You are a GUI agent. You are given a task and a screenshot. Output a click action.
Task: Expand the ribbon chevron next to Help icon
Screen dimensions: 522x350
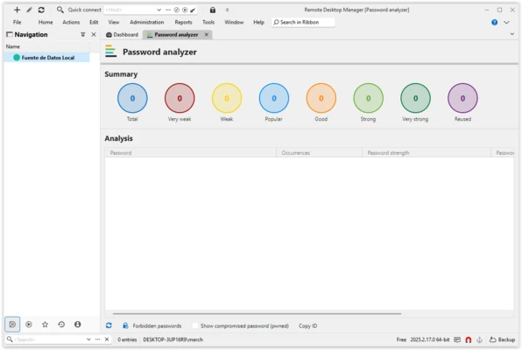[x=506, y=22]
